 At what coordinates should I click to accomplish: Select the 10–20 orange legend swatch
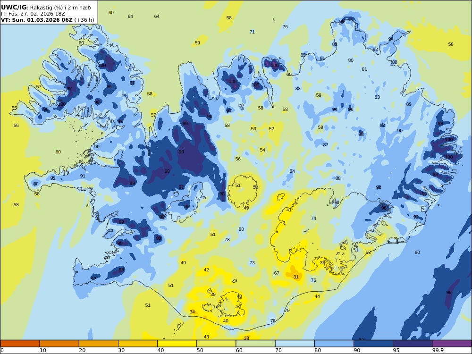pos(59,344)
